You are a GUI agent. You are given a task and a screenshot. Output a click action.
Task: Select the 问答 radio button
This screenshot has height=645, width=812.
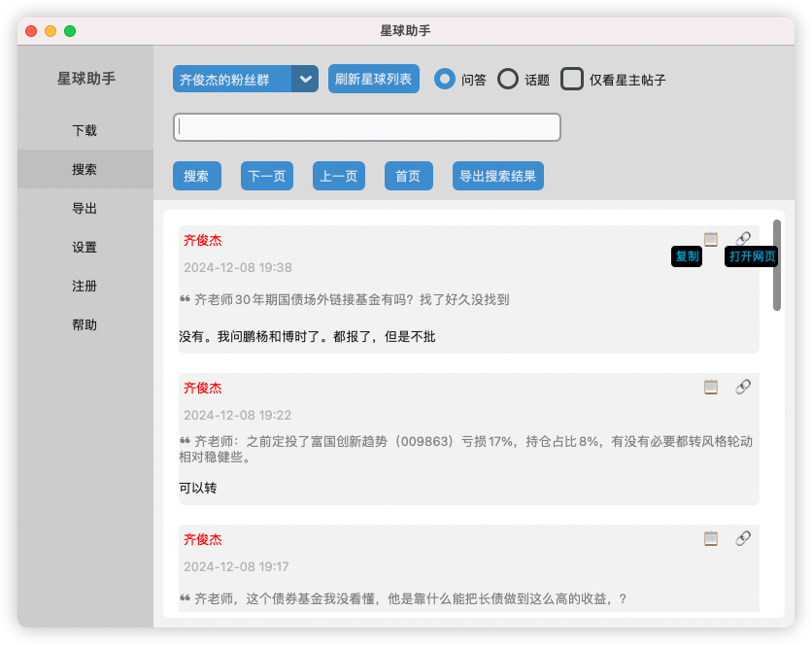point(445,79)
